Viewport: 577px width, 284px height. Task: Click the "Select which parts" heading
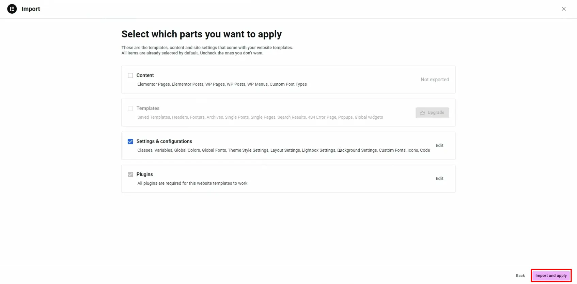tap(202, 34)
